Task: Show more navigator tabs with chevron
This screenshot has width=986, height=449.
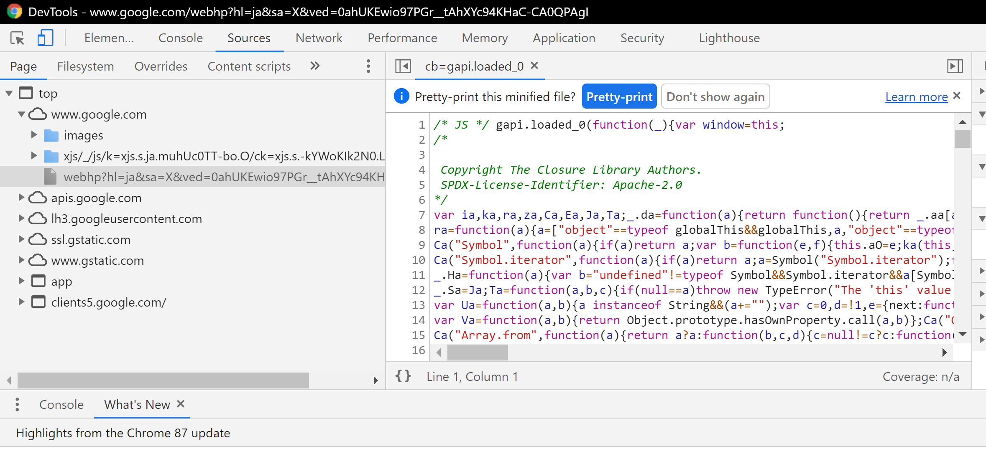Action: tap(315, 66)
